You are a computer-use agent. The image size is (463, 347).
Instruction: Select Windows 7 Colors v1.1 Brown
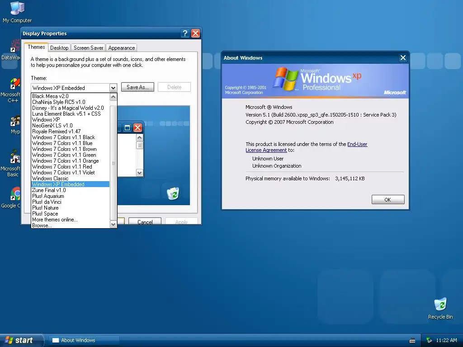pyautogui.click(x=70, y=149)
